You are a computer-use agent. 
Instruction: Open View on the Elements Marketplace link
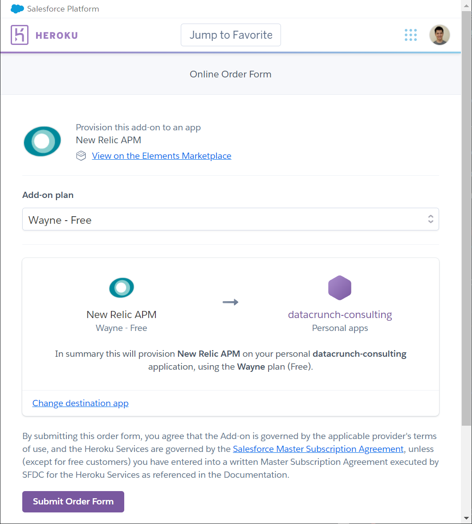162,156
